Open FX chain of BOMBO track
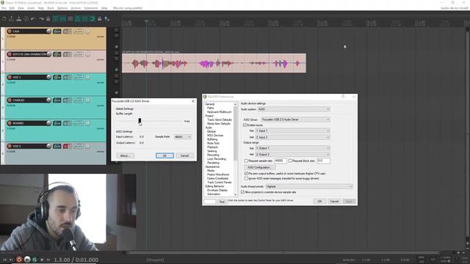The image size is (470, 264). [57, 123]
